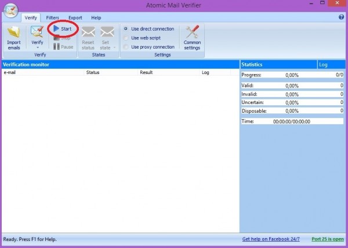The height and width of the screenshot is (248, 348).
Task: Switch to the Verify ribbon tab
Action: point(31,18)
